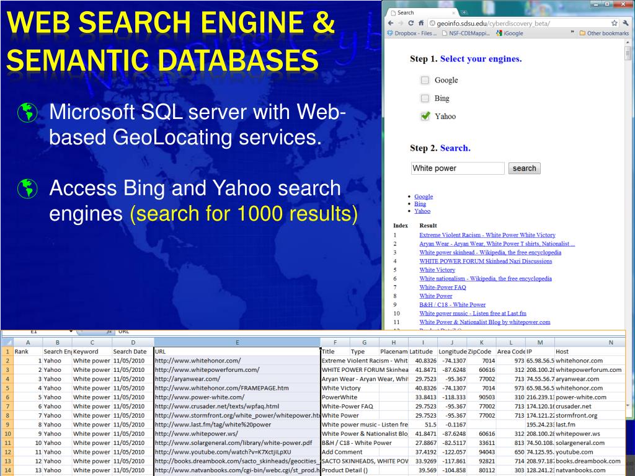635x476 pixels.
Task: Open White power music Last.fm result
Action: coord(473,313)
